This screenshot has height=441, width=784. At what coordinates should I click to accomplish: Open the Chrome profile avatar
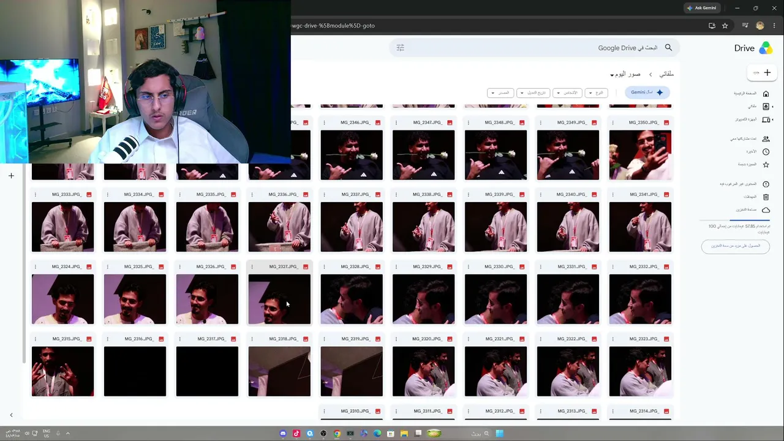[x=760, y=26]
